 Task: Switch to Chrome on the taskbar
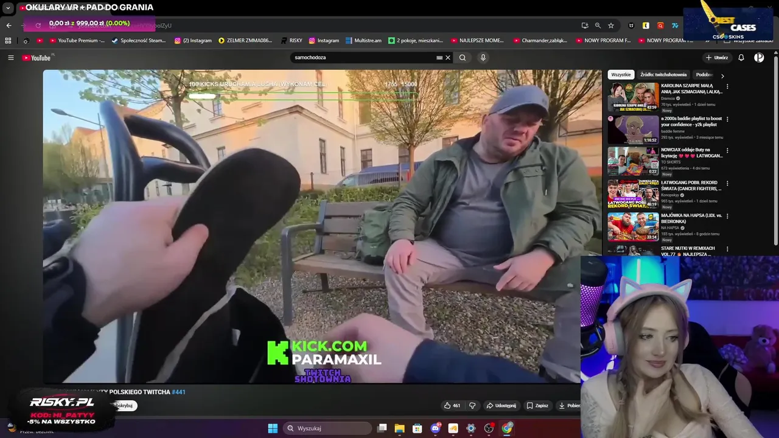507,428
